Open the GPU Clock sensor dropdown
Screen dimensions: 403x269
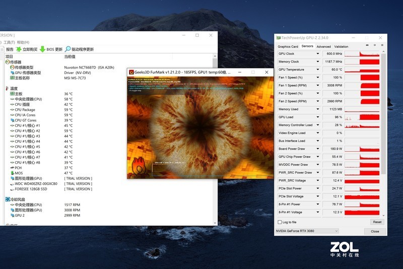click(x=317, y=54)
